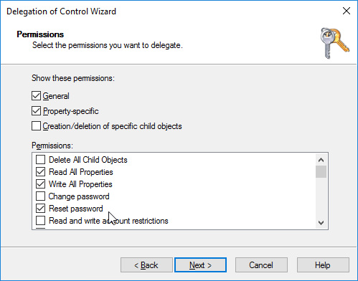Click the permissions list scroll down arrow
This screenshot has height=281, width=358.
(321, 223)
